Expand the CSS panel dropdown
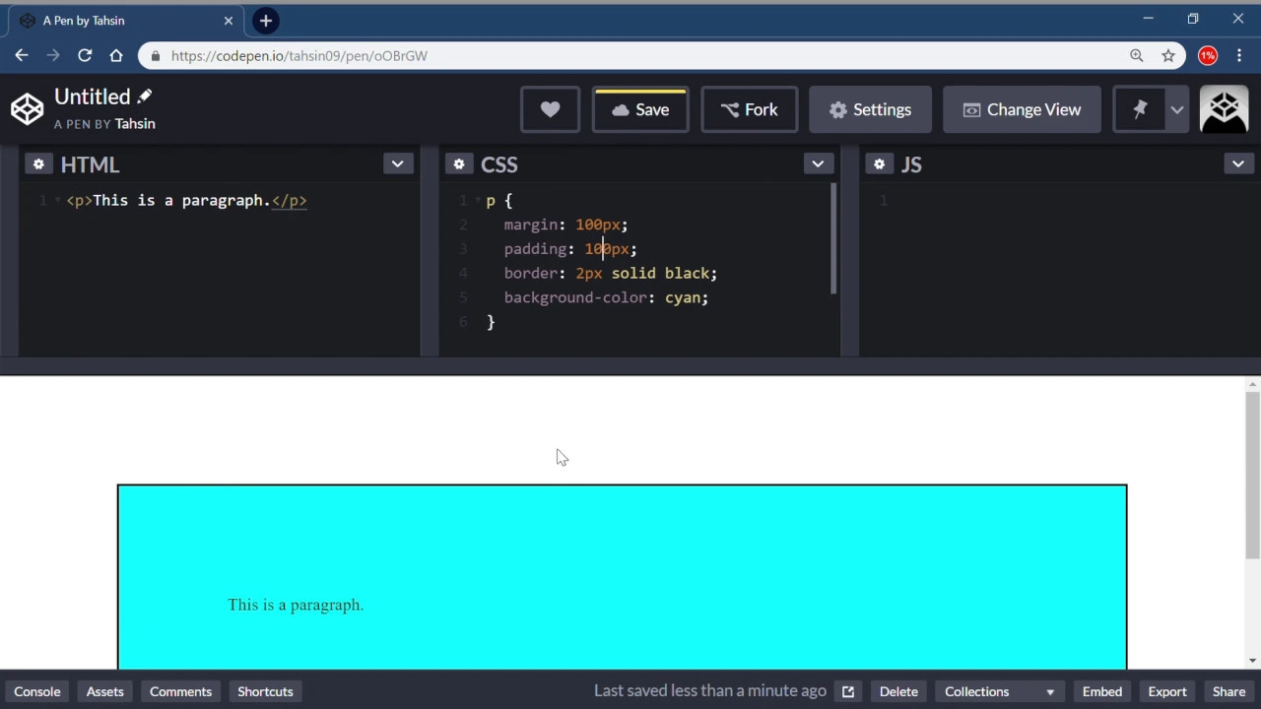This screenshot has width=1261, height=709. pyautogui.click(x=818, y=163)
